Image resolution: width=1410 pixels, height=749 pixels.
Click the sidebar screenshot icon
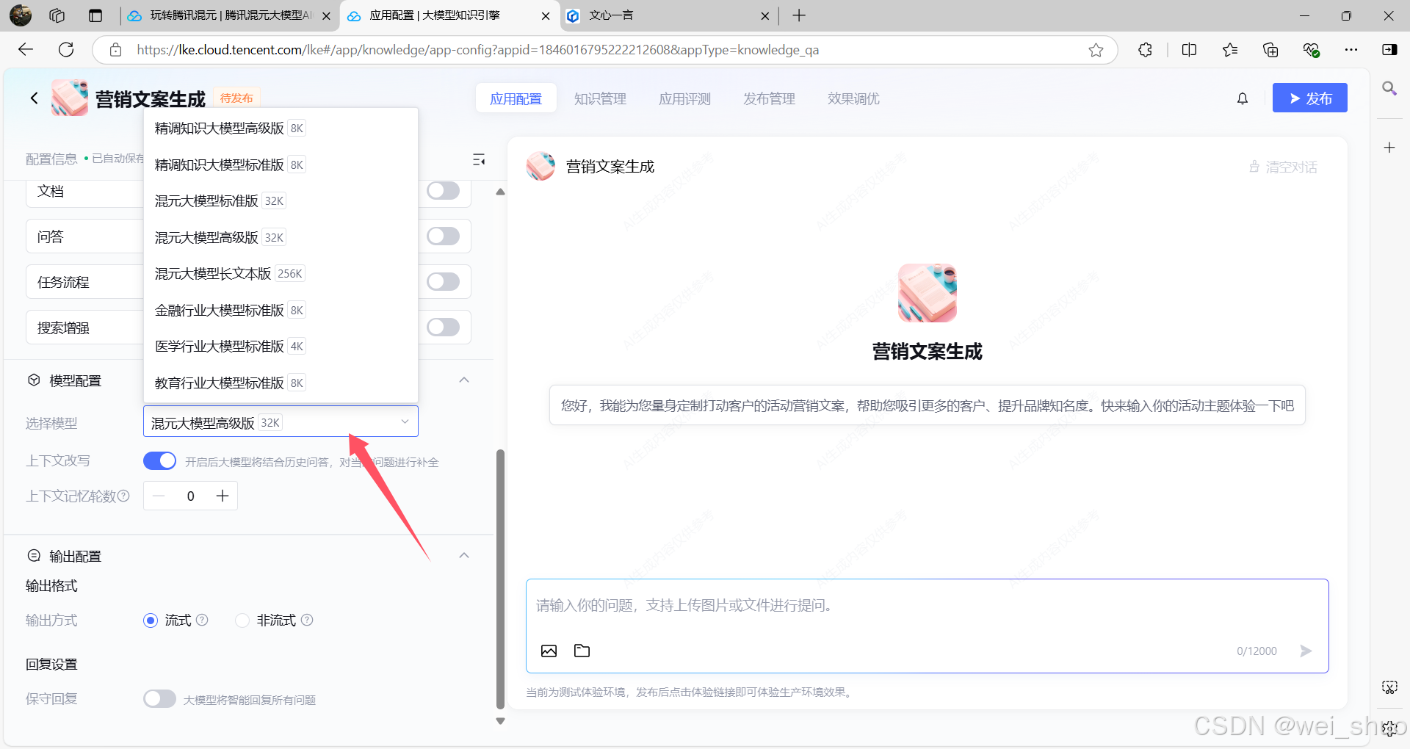coord(1389,687)
